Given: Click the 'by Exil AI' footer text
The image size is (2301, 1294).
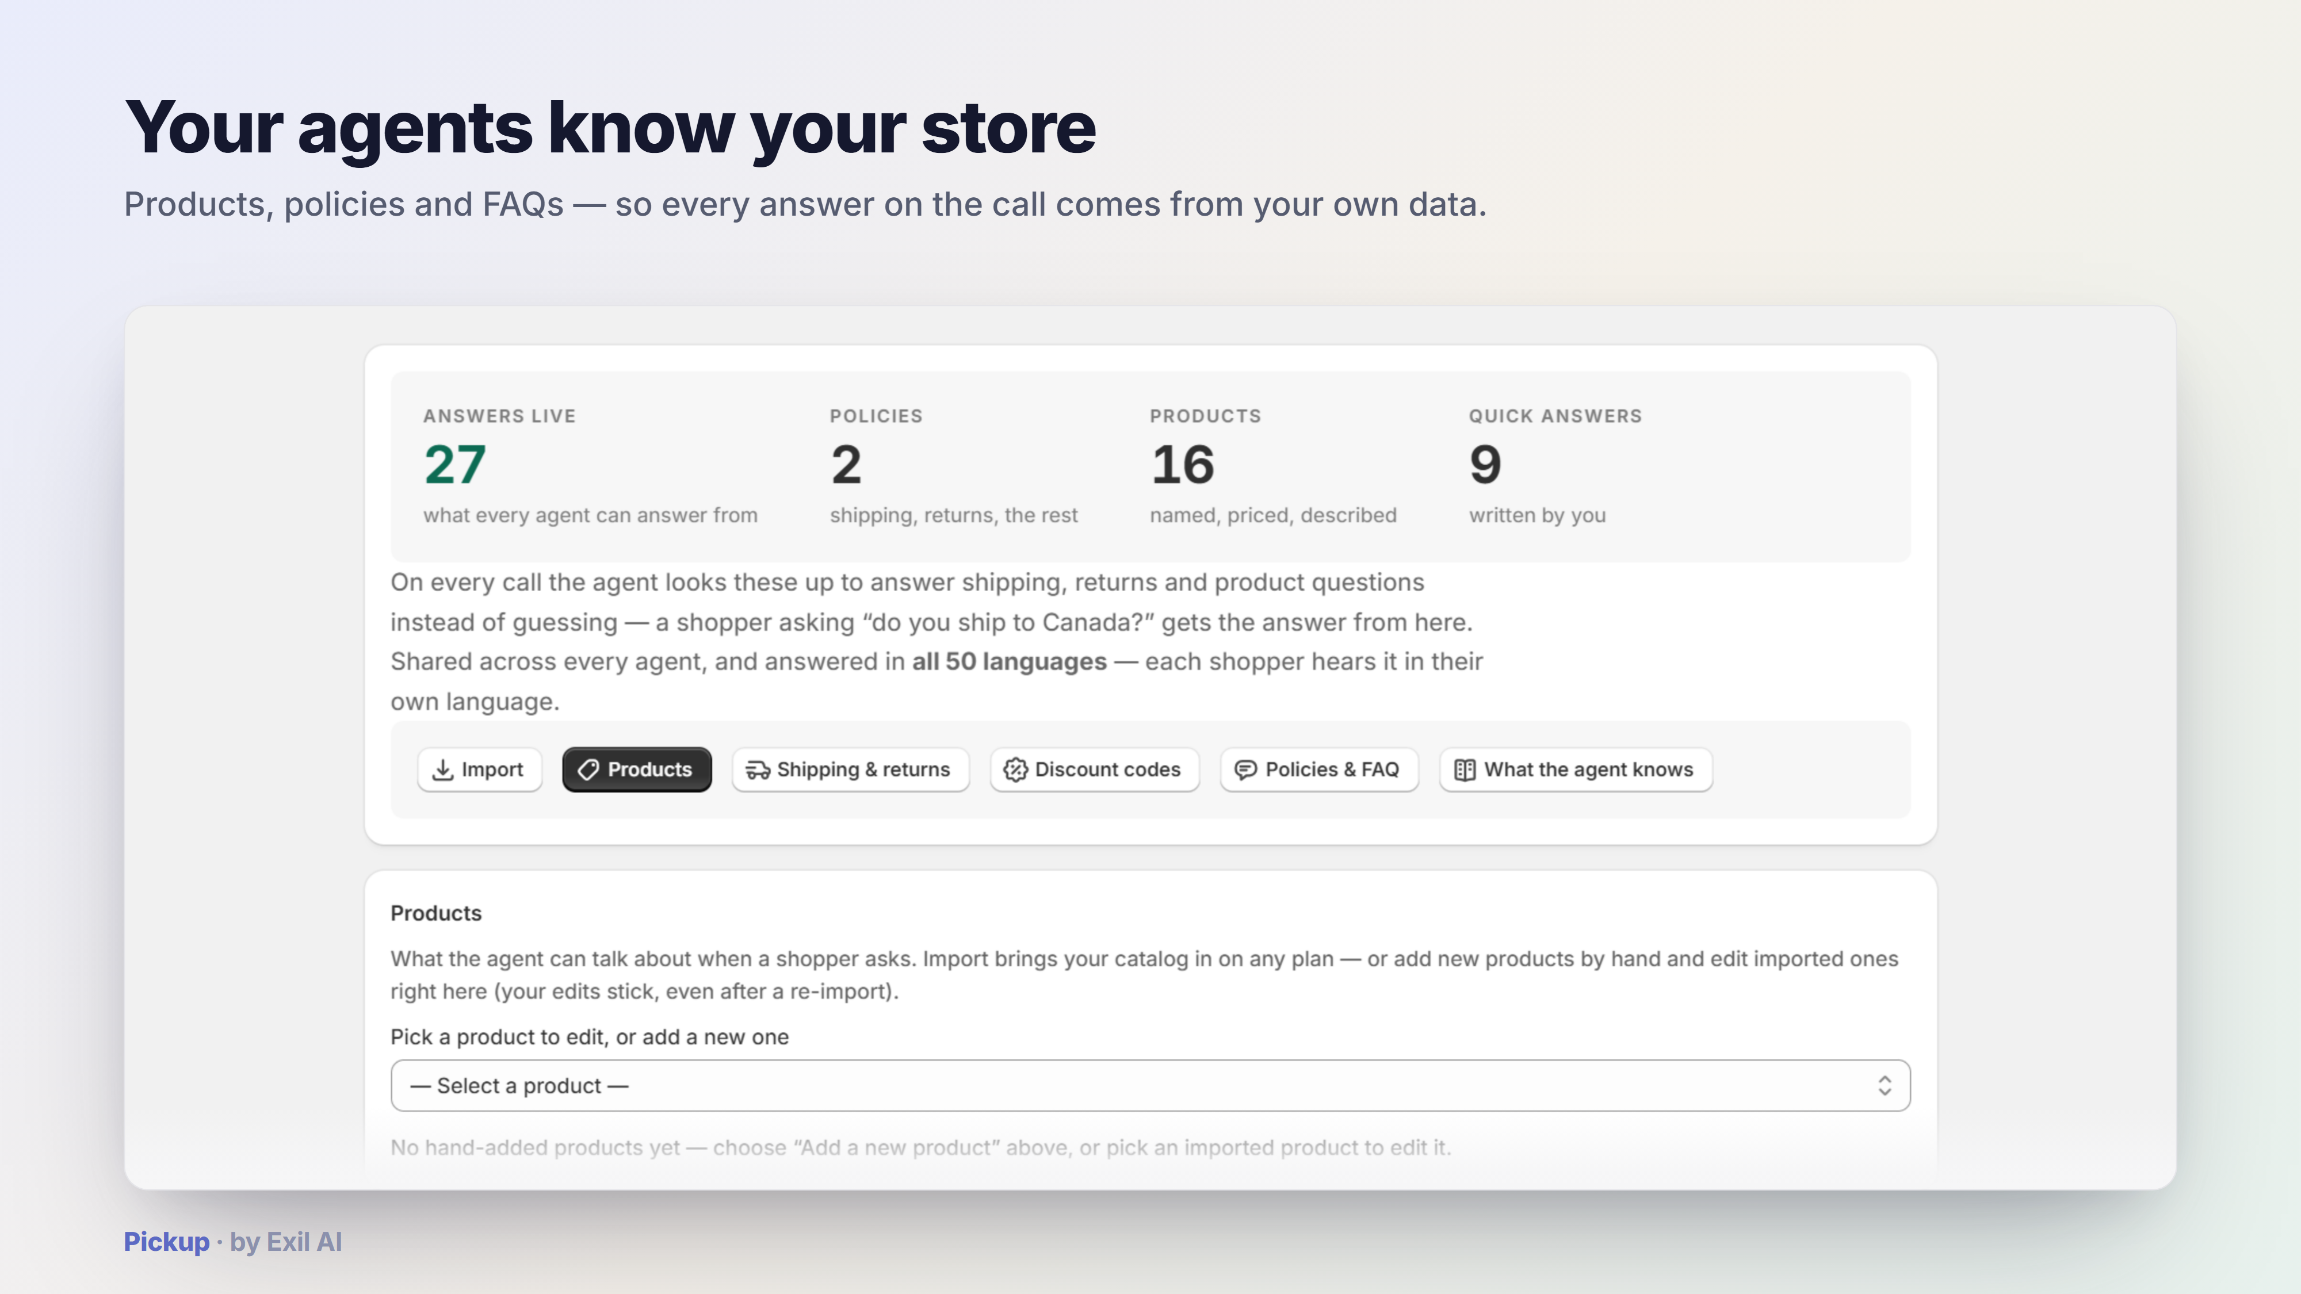Looking at the screenshot, I should (x=286, y=1242).
